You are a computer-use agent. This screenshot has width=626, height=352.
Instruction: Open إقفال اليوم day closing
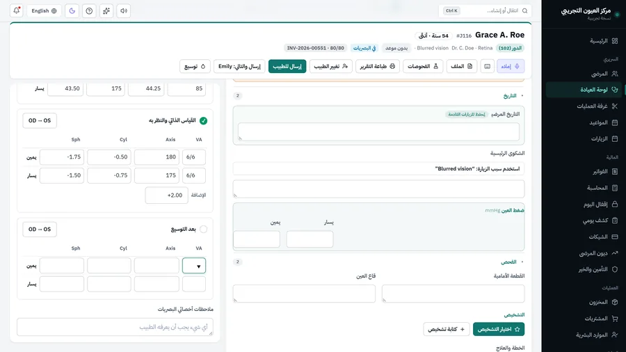pos(584,205)
